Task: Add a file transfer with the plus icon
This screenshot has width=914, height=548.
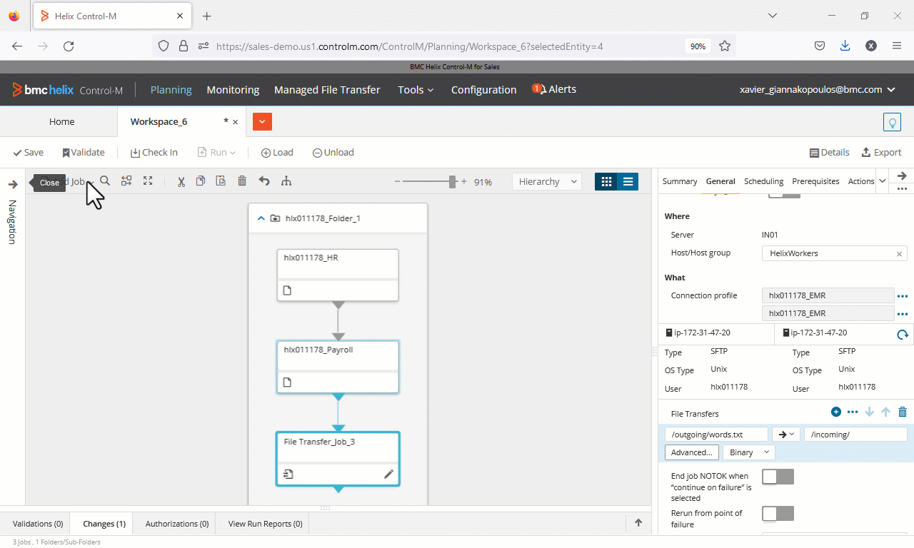Action: pos(836,412)
